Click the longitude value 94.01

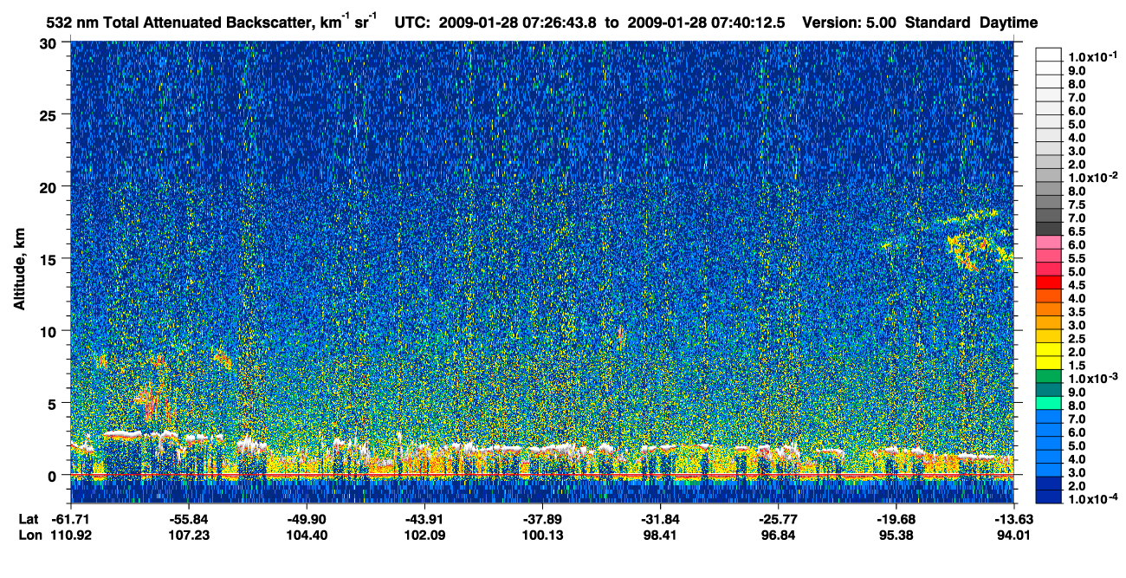tap(1013, 535)
